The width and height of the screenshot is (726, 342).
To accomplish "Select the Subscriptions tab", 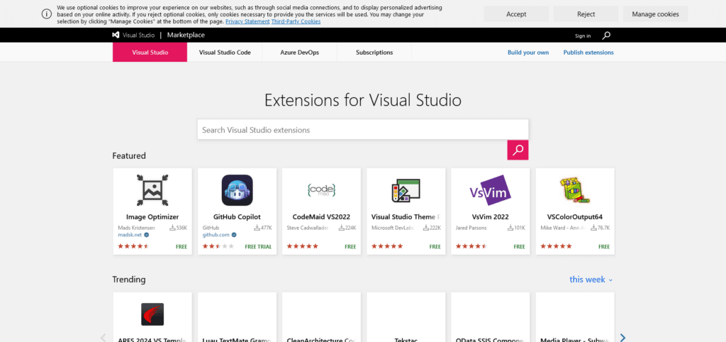I will click(x=374, y=53).
